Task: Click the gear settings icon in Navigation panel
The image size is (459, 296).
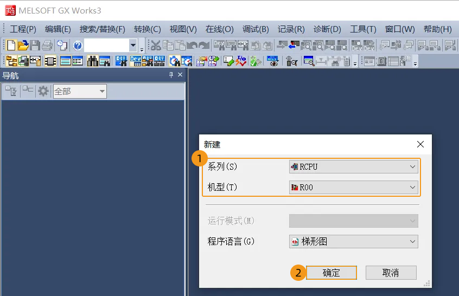Action: pos(43,91)
